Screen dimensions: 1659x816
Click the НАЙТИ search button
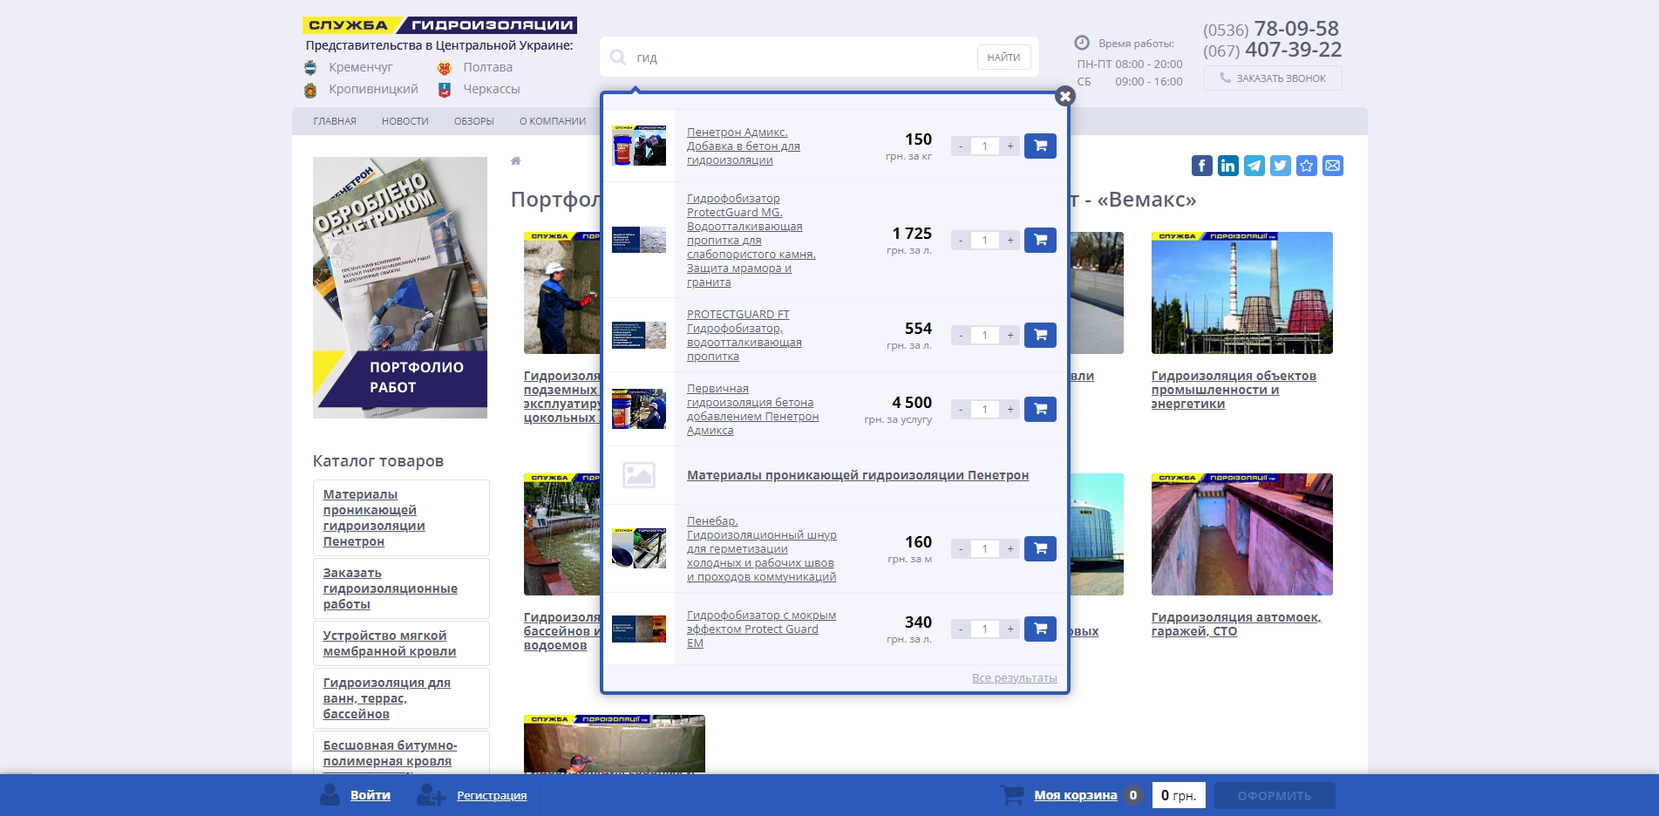1003,58
